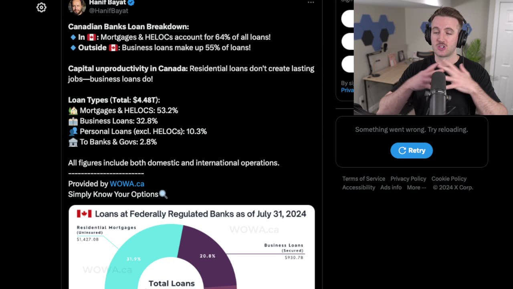Click the bank emoji beside To Banks & Govs
The image size is (513, 289).
73,142
